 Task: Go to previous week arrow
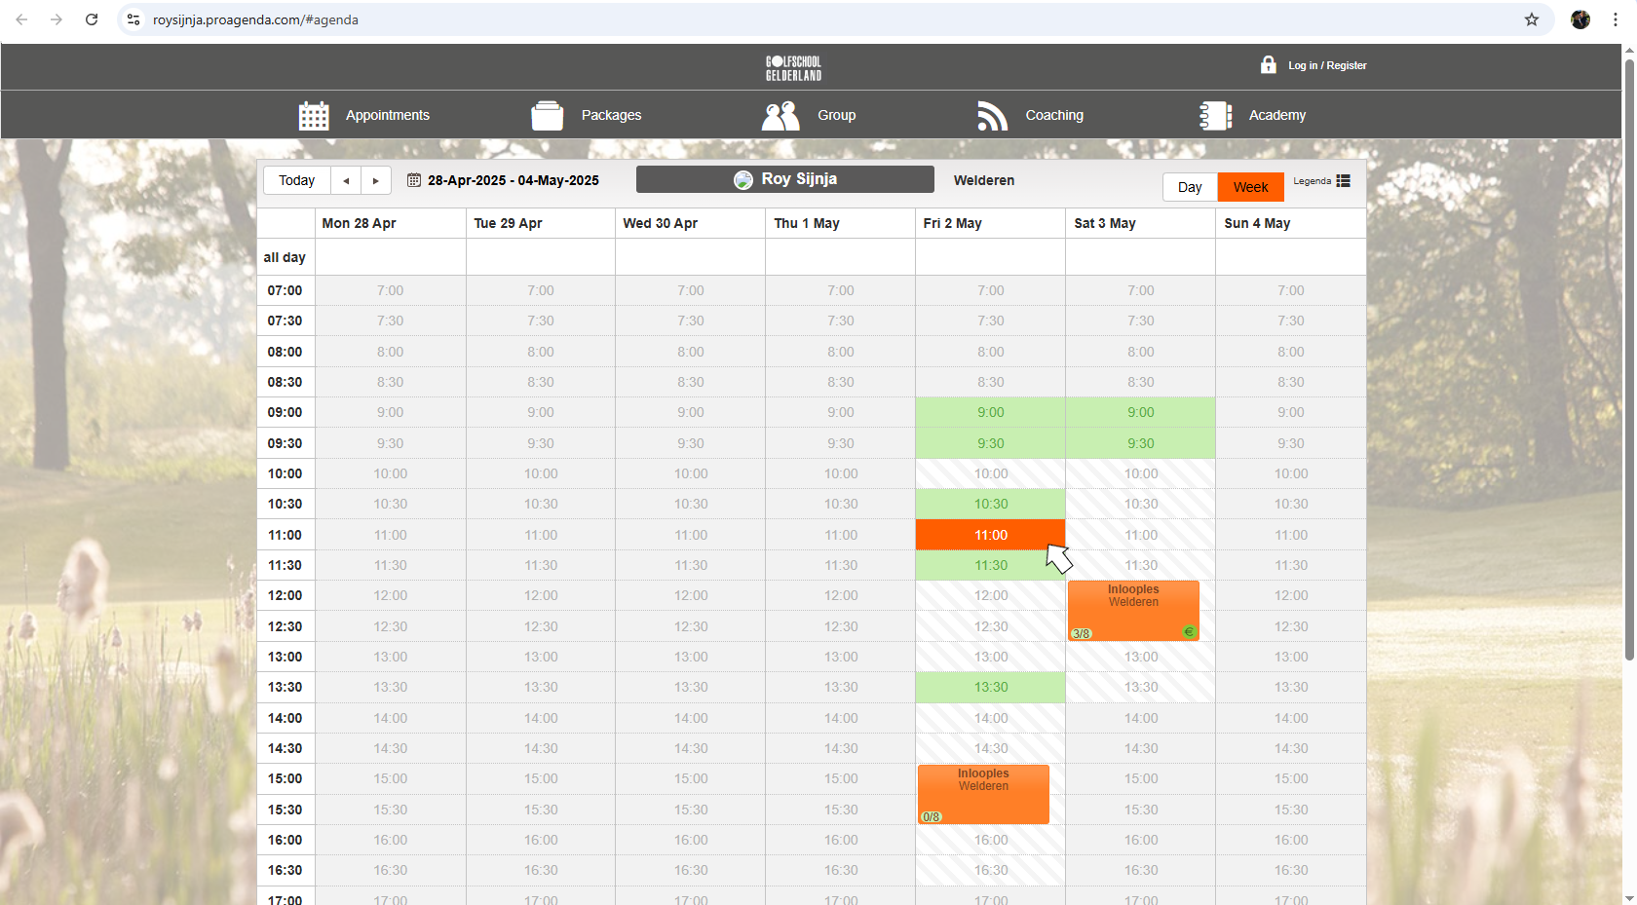pyautogui.click(x=346, y=180)
